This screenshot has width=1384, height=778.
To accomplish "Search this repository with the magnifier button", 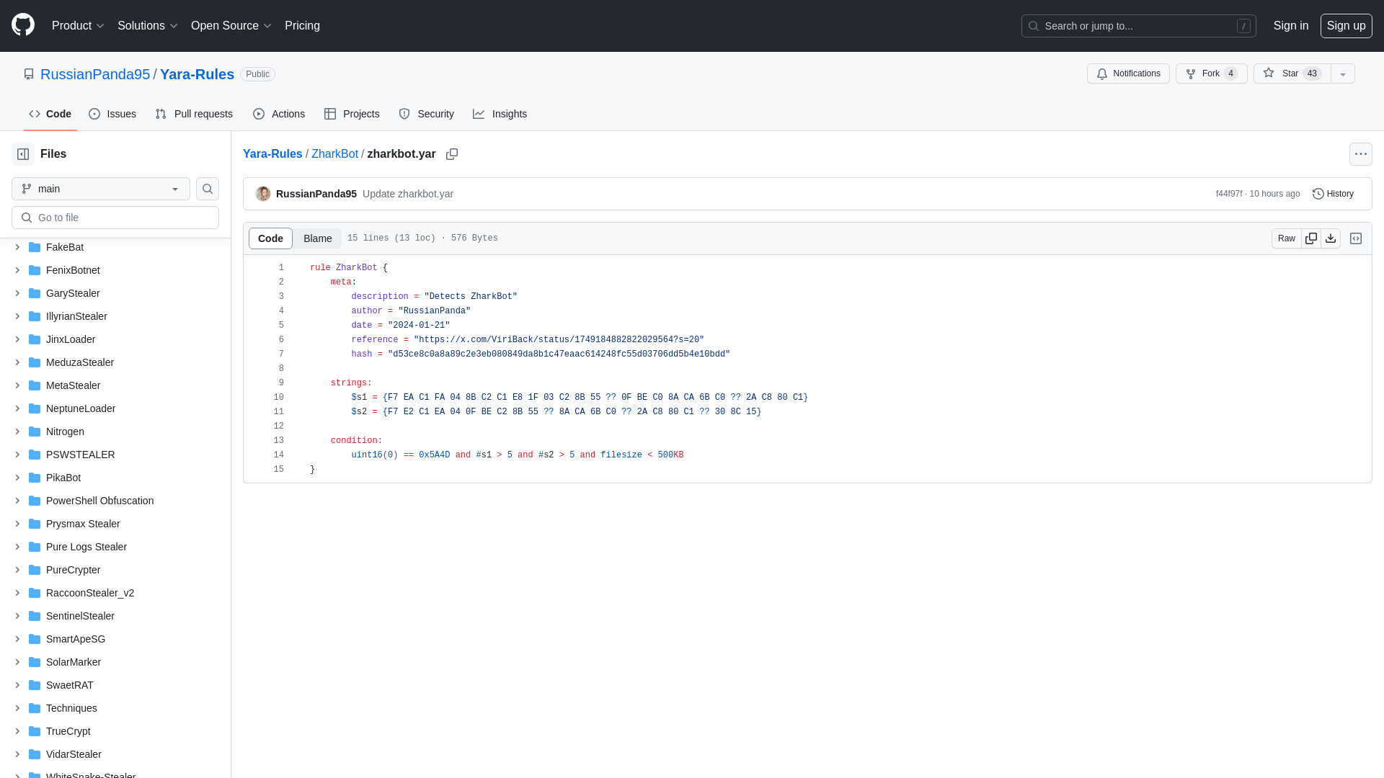I will 208,189.
